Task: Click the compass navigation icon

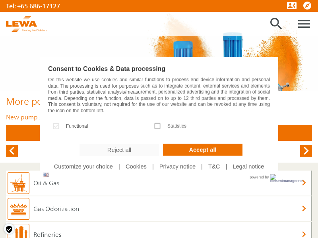Action: click(x=307, y=6)
